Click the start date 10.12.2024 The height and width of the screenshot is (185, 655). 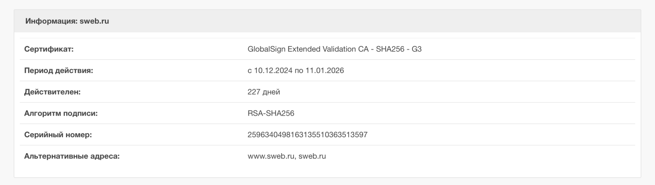(273, 71)
